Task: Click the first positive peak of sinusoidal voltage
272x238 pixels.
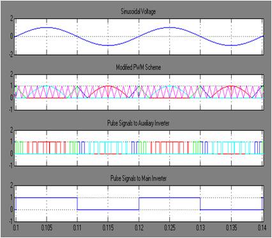Action: point(47,27)
